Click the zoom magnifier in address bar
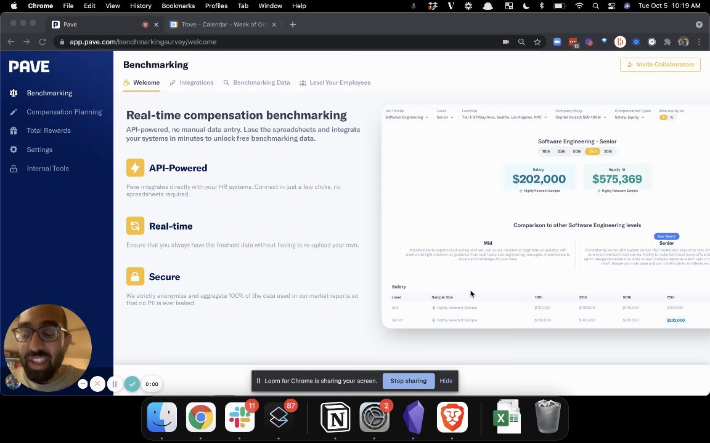 point(521,42)
